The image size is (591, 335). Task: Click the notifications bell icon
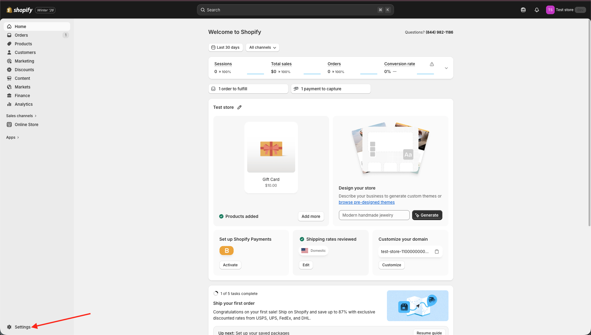(x=537, y=10)
